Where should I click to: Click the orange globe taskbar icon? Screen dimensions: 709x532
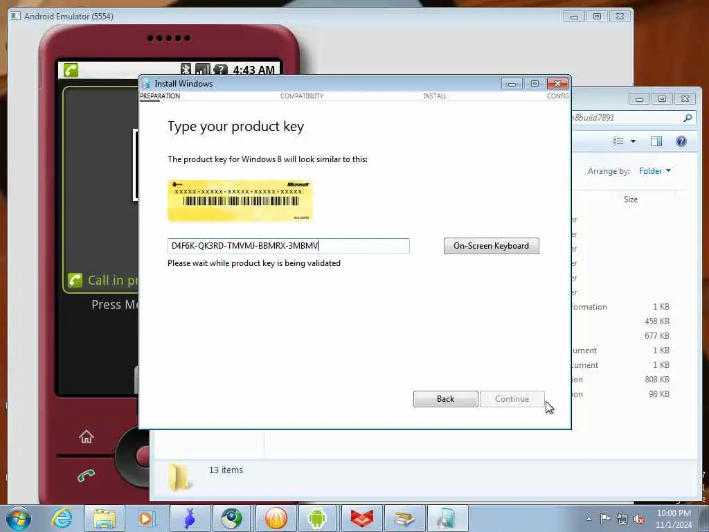tap(276, 518)
